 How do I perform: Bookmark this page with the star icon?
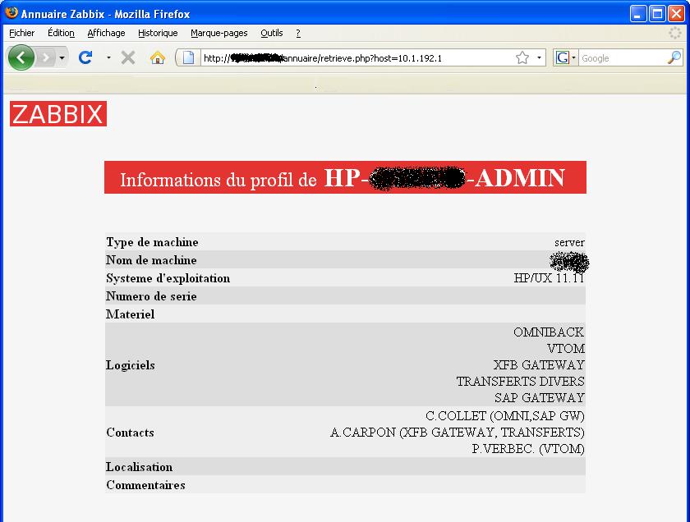pyautogui.click(x=522, y=57)
